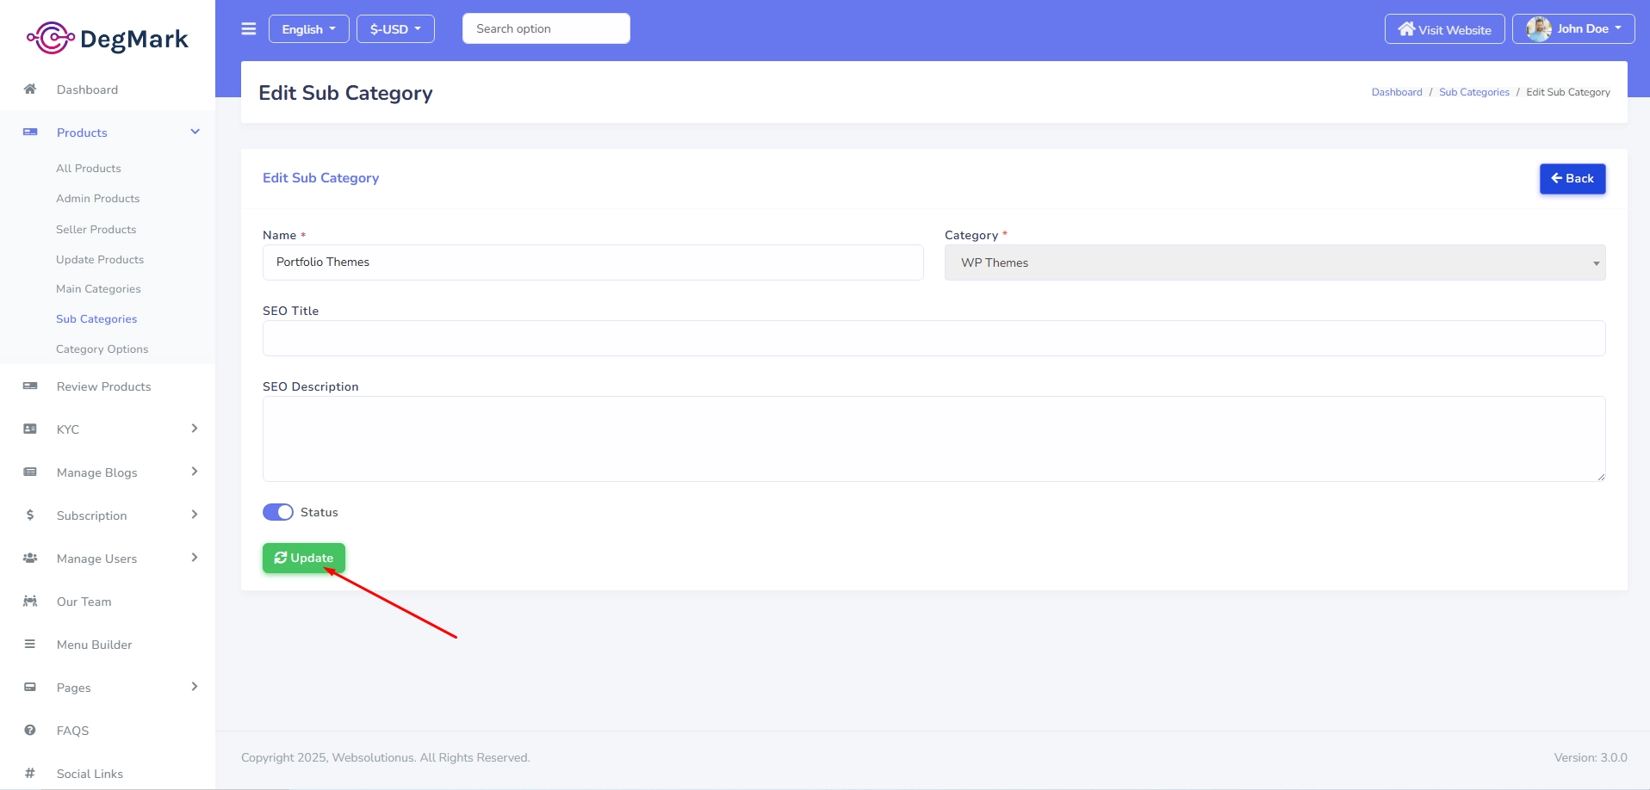Go to Dashboard in sidebar
The image size is (1650, 790).
click(x=88, y=89)
